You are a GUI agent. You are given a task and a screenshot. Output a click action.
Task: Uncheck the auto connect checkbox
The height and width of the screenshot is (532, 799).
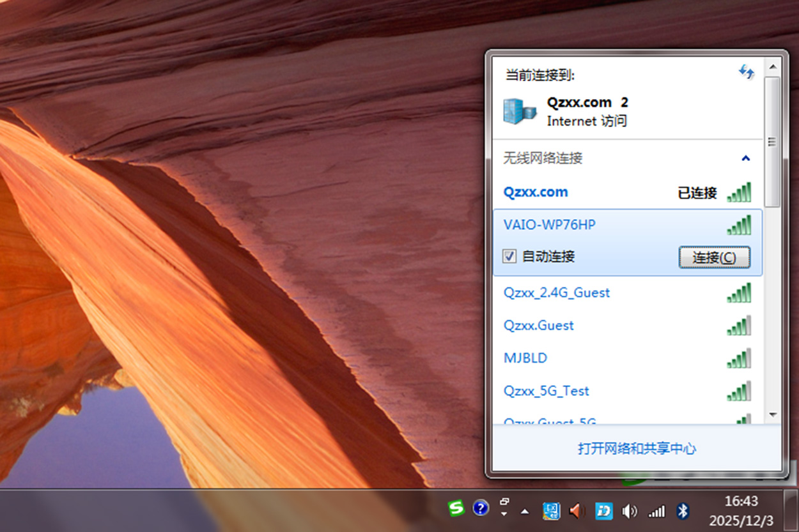pos(509,257)
